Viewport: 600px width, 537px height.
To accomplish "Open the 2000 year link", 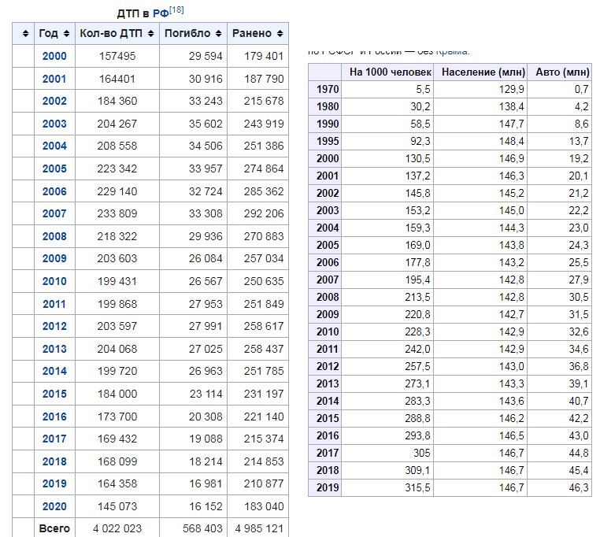I will pos(54,56).
